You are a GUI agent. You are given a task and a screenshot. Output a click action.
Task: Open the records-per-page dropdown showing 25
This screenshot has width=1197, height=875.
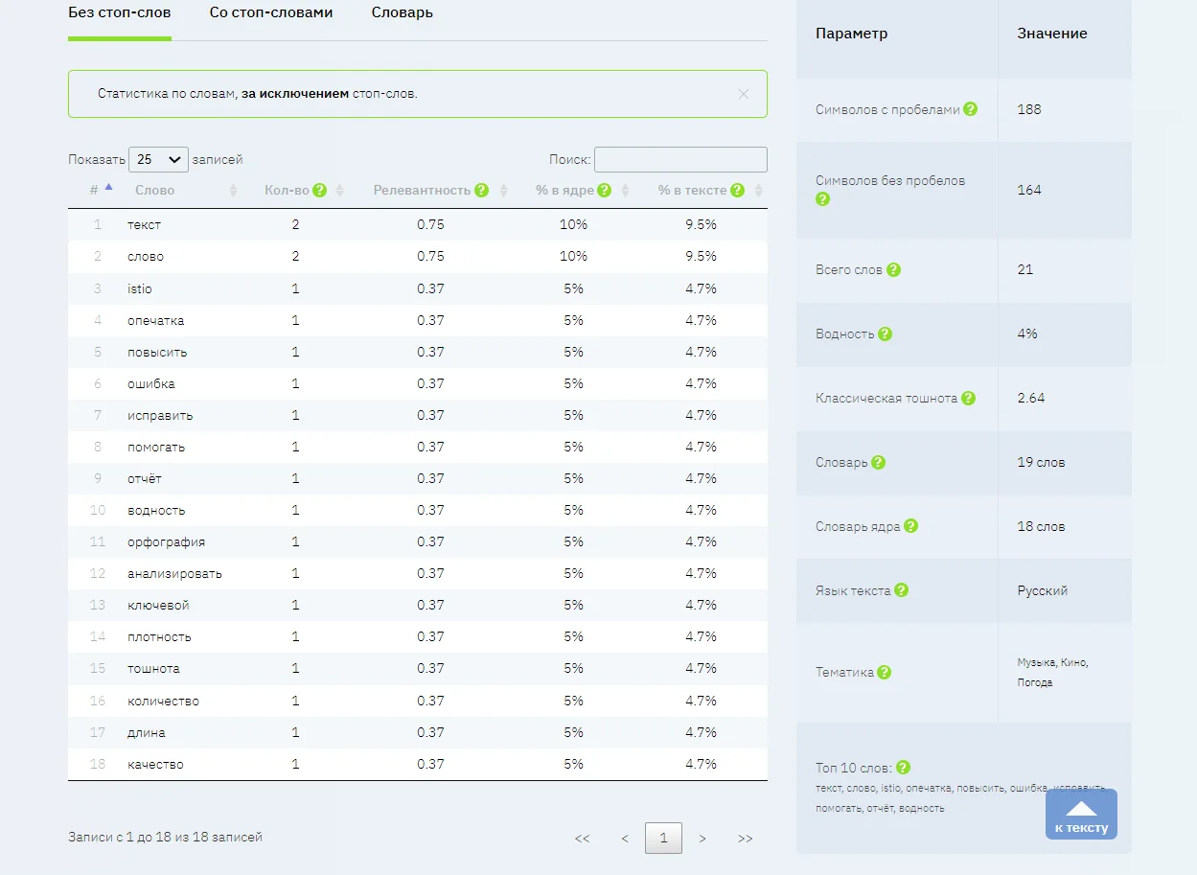point(158,160)
